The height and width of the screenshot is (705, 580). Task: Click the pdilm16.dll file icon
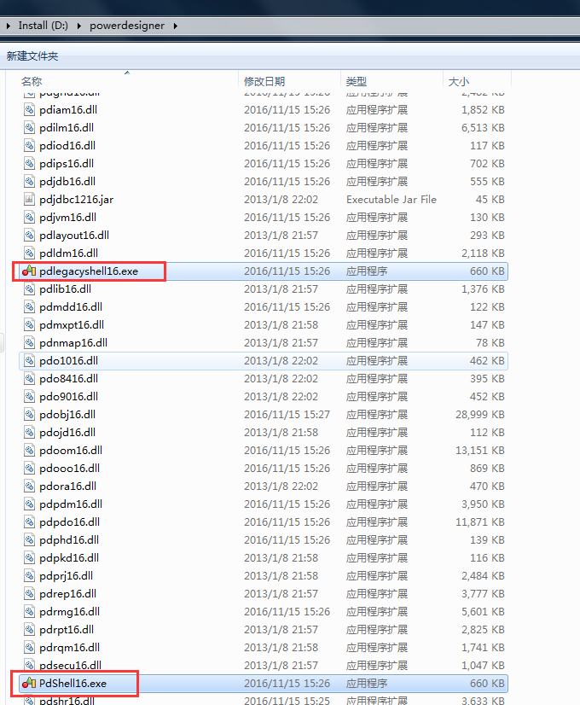coord(29,128)
